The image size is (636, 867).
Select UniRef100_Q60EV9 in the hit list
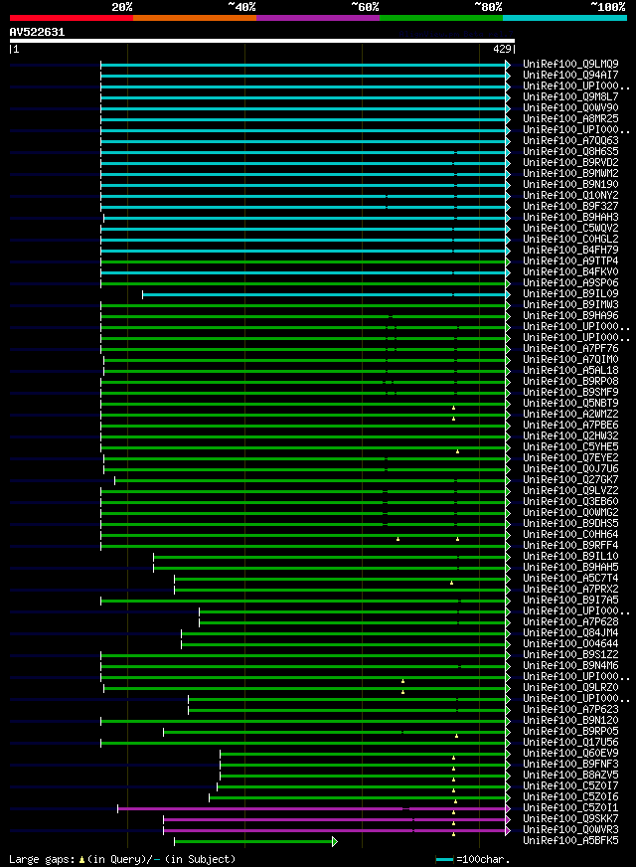[570, 753]
